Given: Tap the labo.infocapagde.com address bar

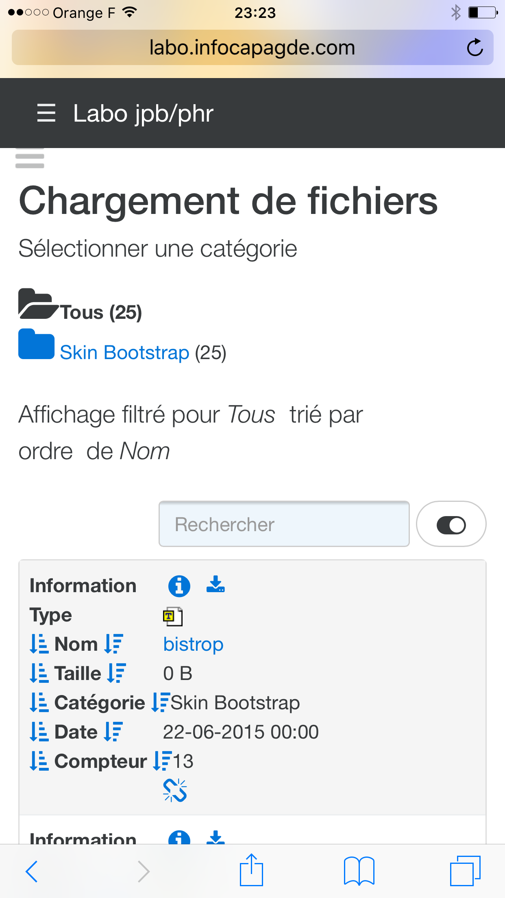Looking at the screenshot, I should [x=252, y=48].
